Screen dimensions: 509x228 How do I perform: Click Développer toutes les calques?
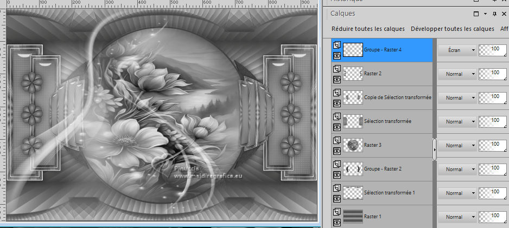(453, 29)
